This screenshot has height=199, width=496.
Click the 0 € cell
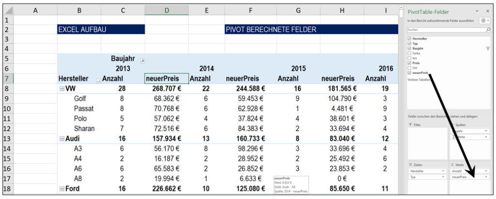click(x=342, y=179)
